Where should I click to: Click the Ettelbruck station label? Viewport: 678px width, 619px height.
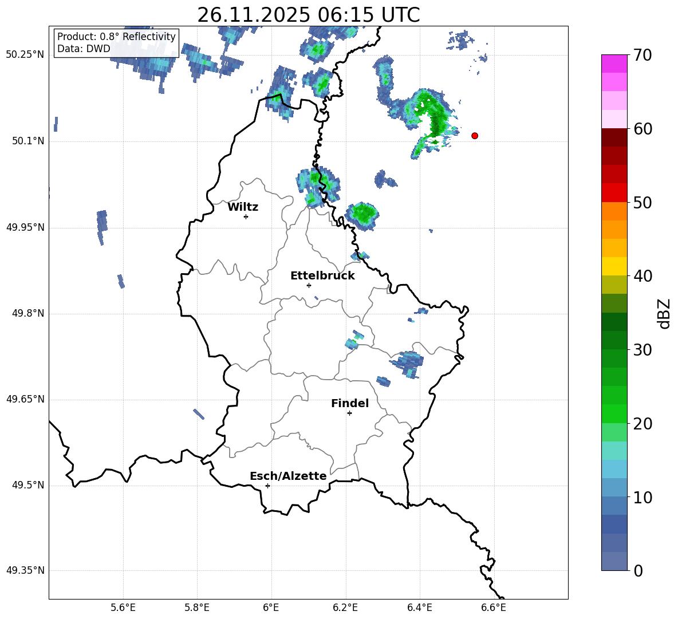coord(322,276)
